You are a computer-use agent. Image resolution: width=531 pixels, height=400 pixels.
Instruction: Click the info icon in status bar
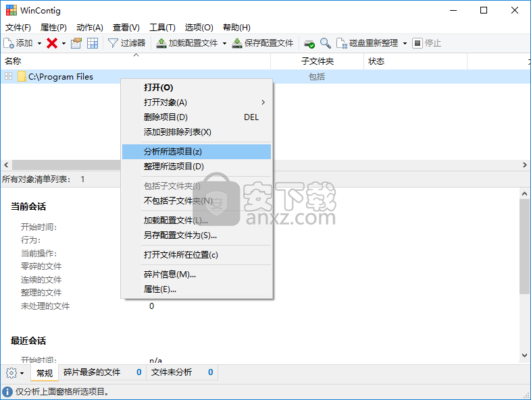point(7,392)
